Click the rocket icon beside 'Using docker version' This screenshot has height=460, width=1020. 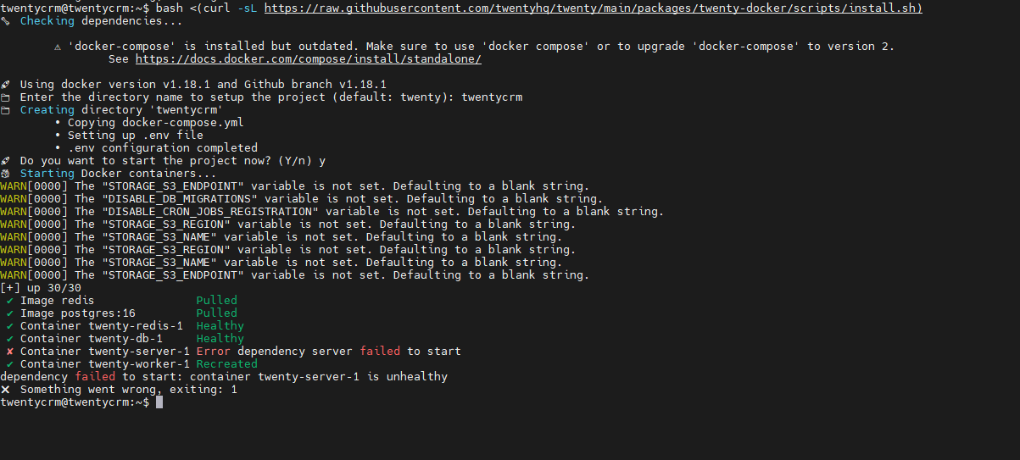pos(5,84)
